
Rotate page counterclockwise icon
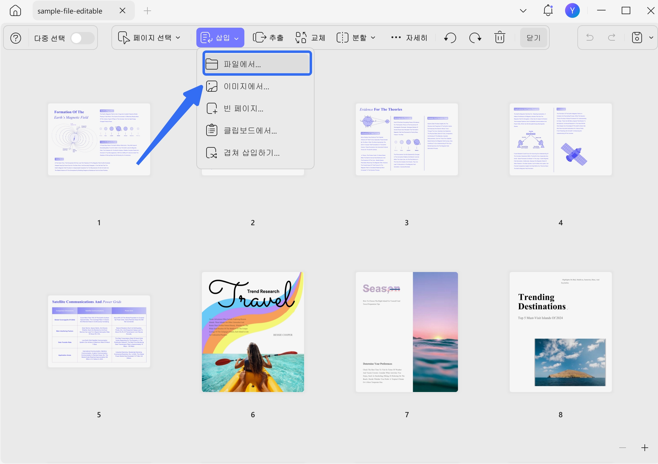pyautogui.click(x=450, y=38)
